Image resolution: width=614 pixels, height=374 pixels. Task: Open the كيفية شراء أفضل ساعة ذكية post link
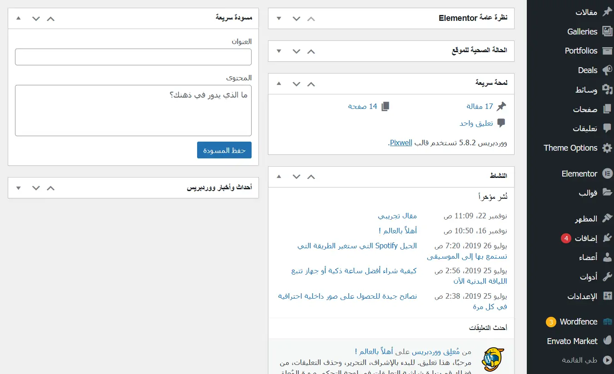click(354, 271)
